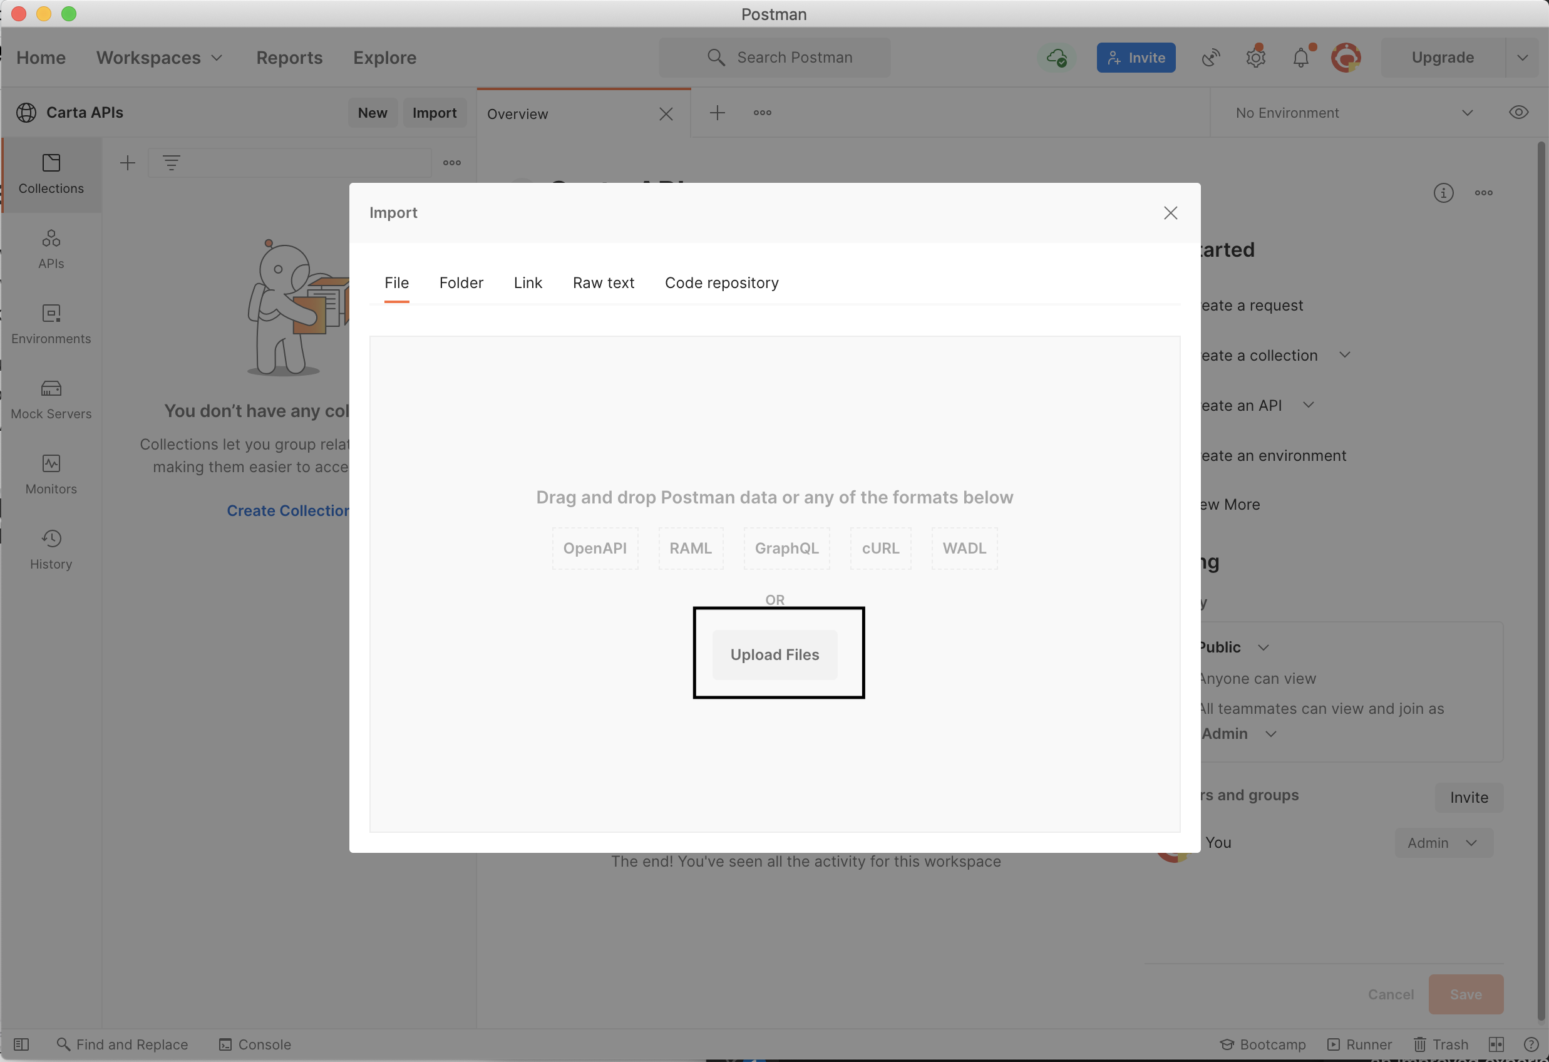Open the History sidebar panel

tap(51, 549)
